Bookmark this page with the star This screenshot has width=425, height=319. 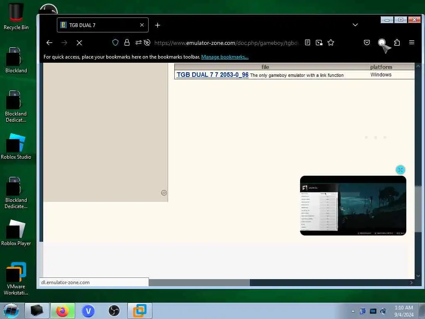click(x=331, y=42)
